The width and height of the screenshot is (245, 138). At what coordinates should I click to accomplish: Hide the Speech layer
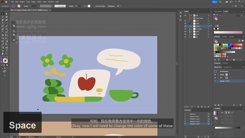tap(185, 26)
